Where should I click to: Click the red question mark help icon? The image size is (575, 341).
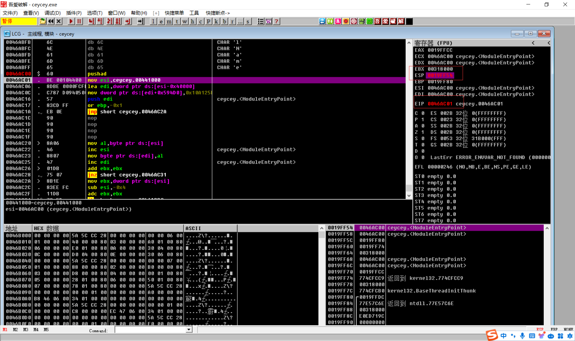[276, 21]
